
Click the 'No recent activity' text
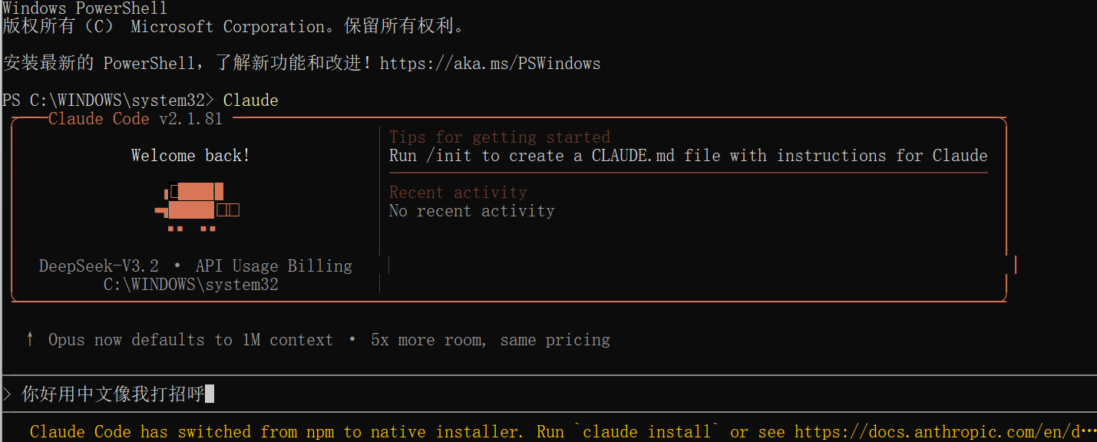472,211
